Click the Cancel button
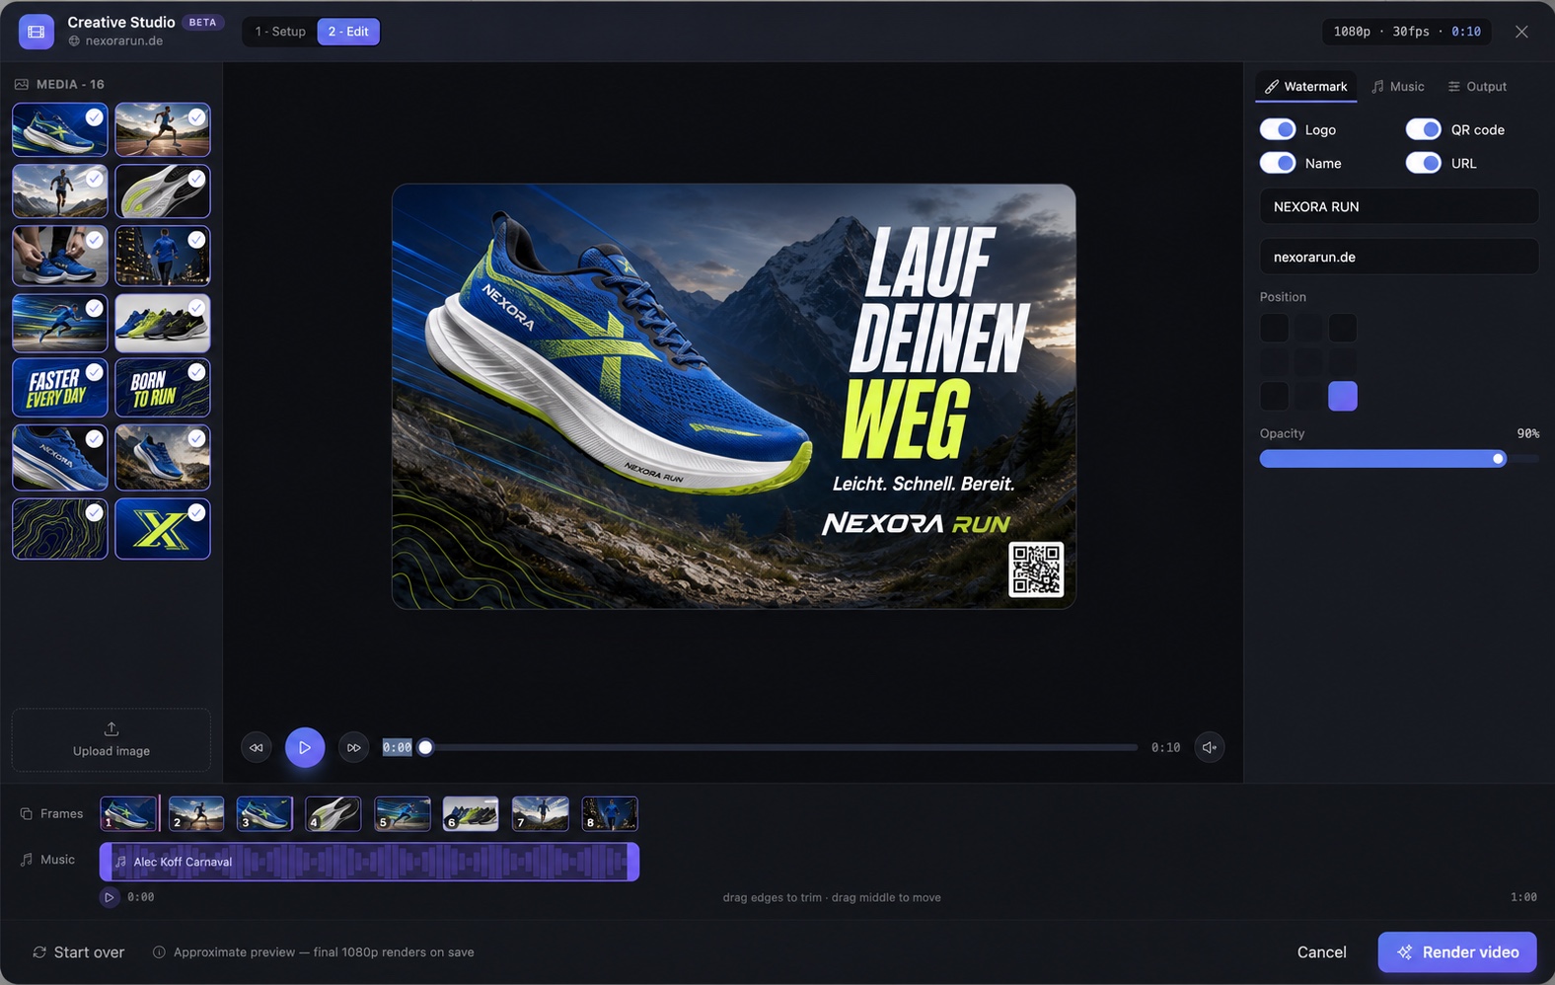This screenshot has width=1555, height=985. click(x=1321, y=952)
